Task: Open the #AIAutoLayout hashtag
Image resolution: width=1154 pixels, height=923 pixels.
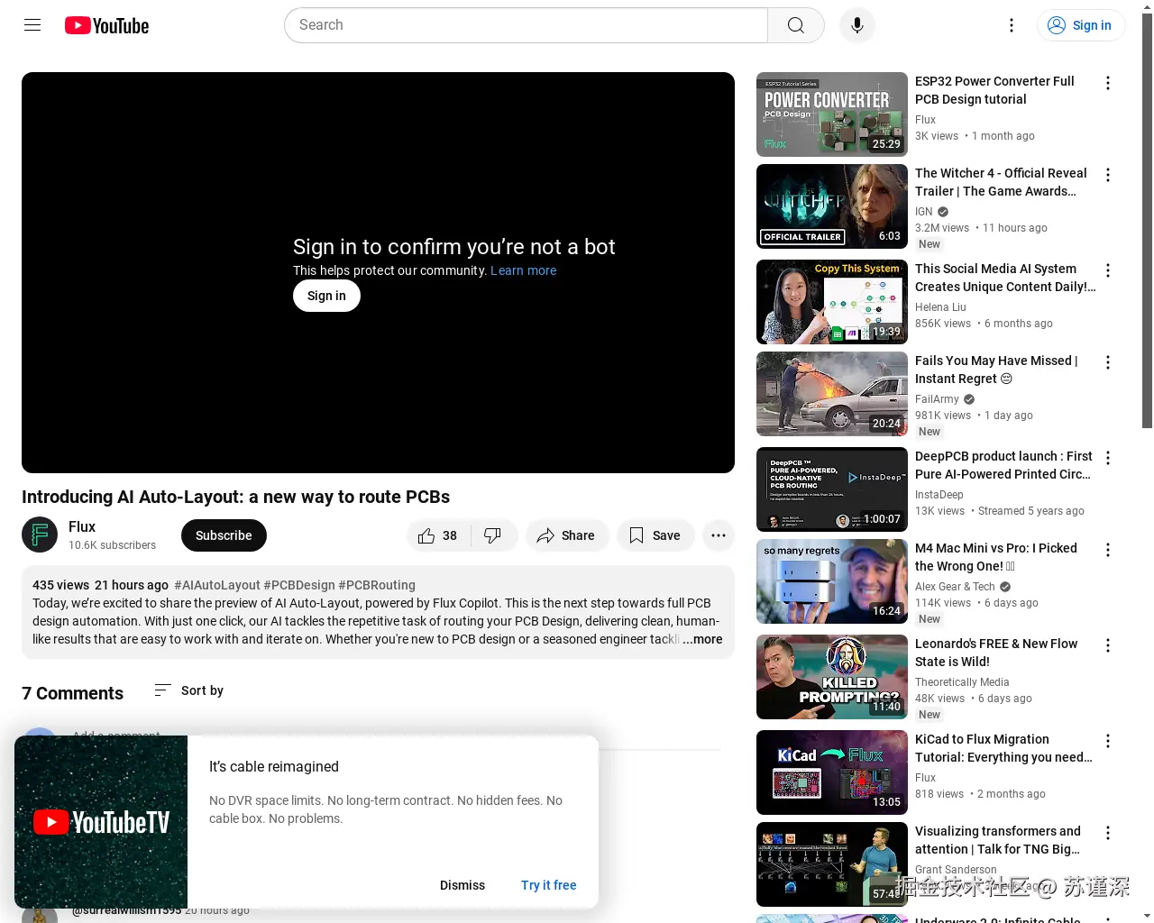Action: (x=217, y=585)
